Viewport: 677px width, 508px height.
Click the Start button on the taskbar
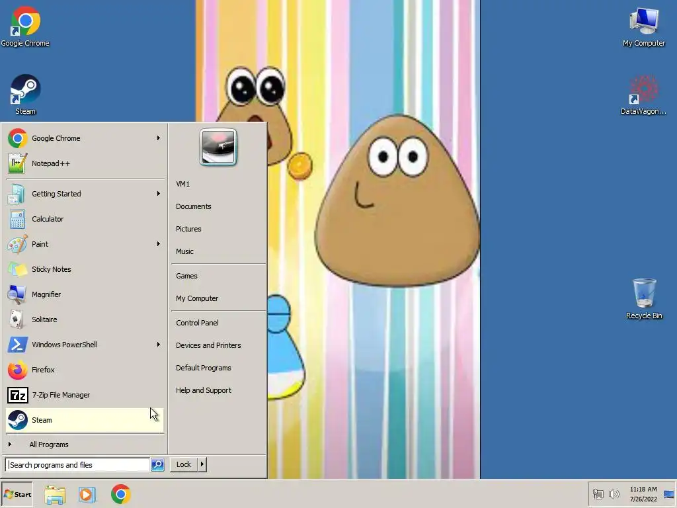17,494
